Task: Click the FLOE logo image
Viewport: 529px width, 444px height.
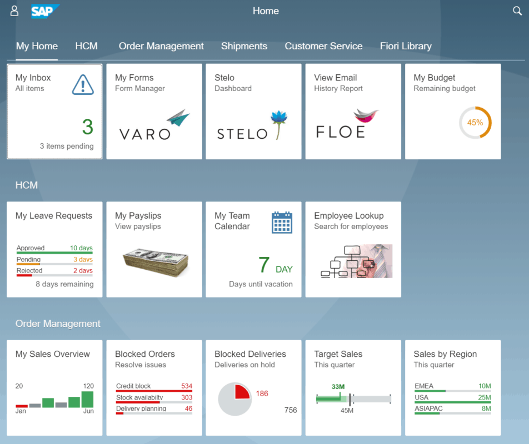Action: (347, 124)
